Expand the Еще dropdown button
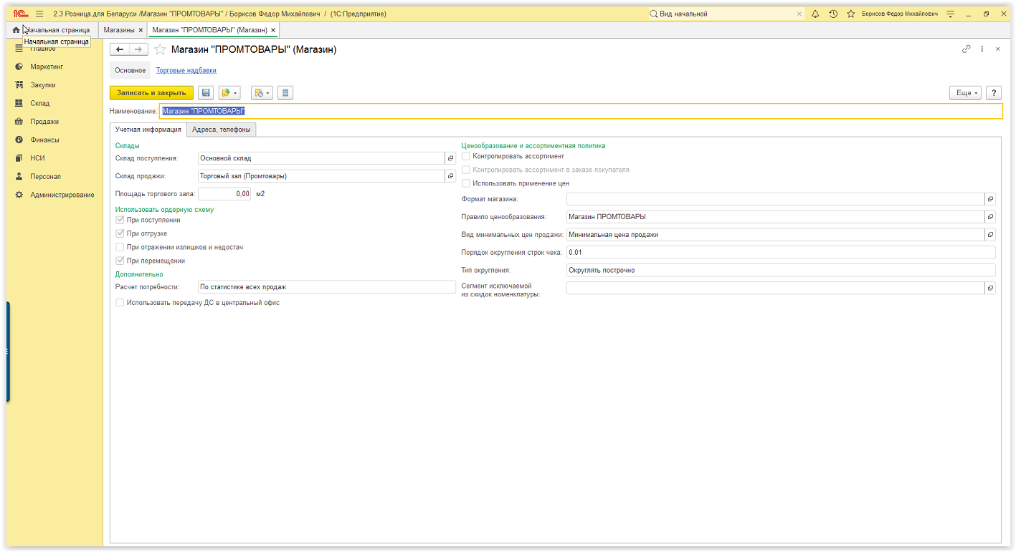Image resolution: width=1016 pixels, height=552 pixels. pos(964,93)
